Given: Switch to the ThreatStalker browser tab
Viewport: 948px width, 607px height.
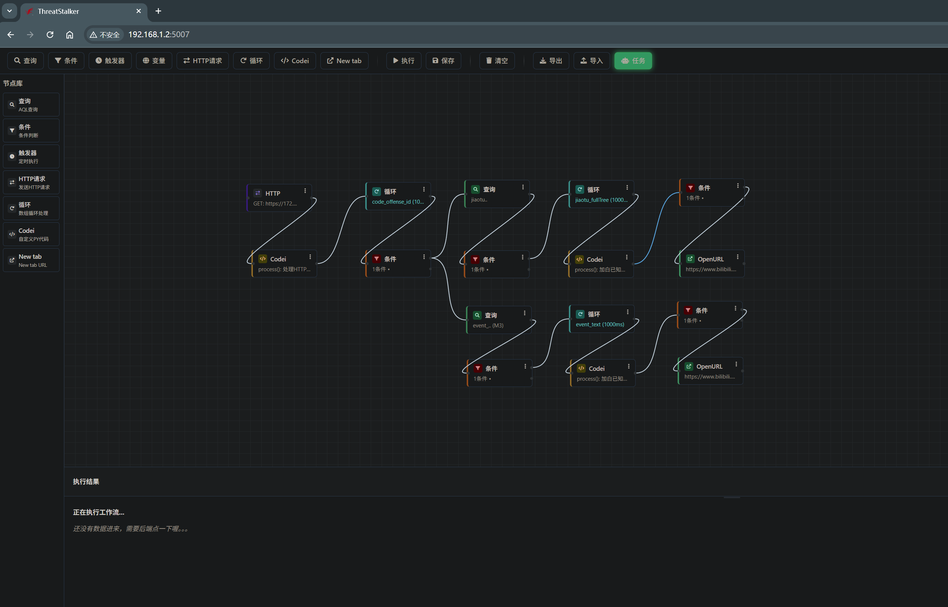Looking at the screenshot, I should (79, 11).
